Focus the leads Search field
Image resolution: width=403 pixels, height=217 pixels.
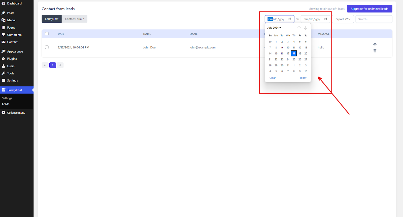point(374,19)
